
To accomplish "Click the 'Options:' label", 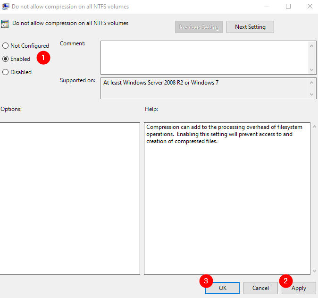I will [x=11, y=109].
